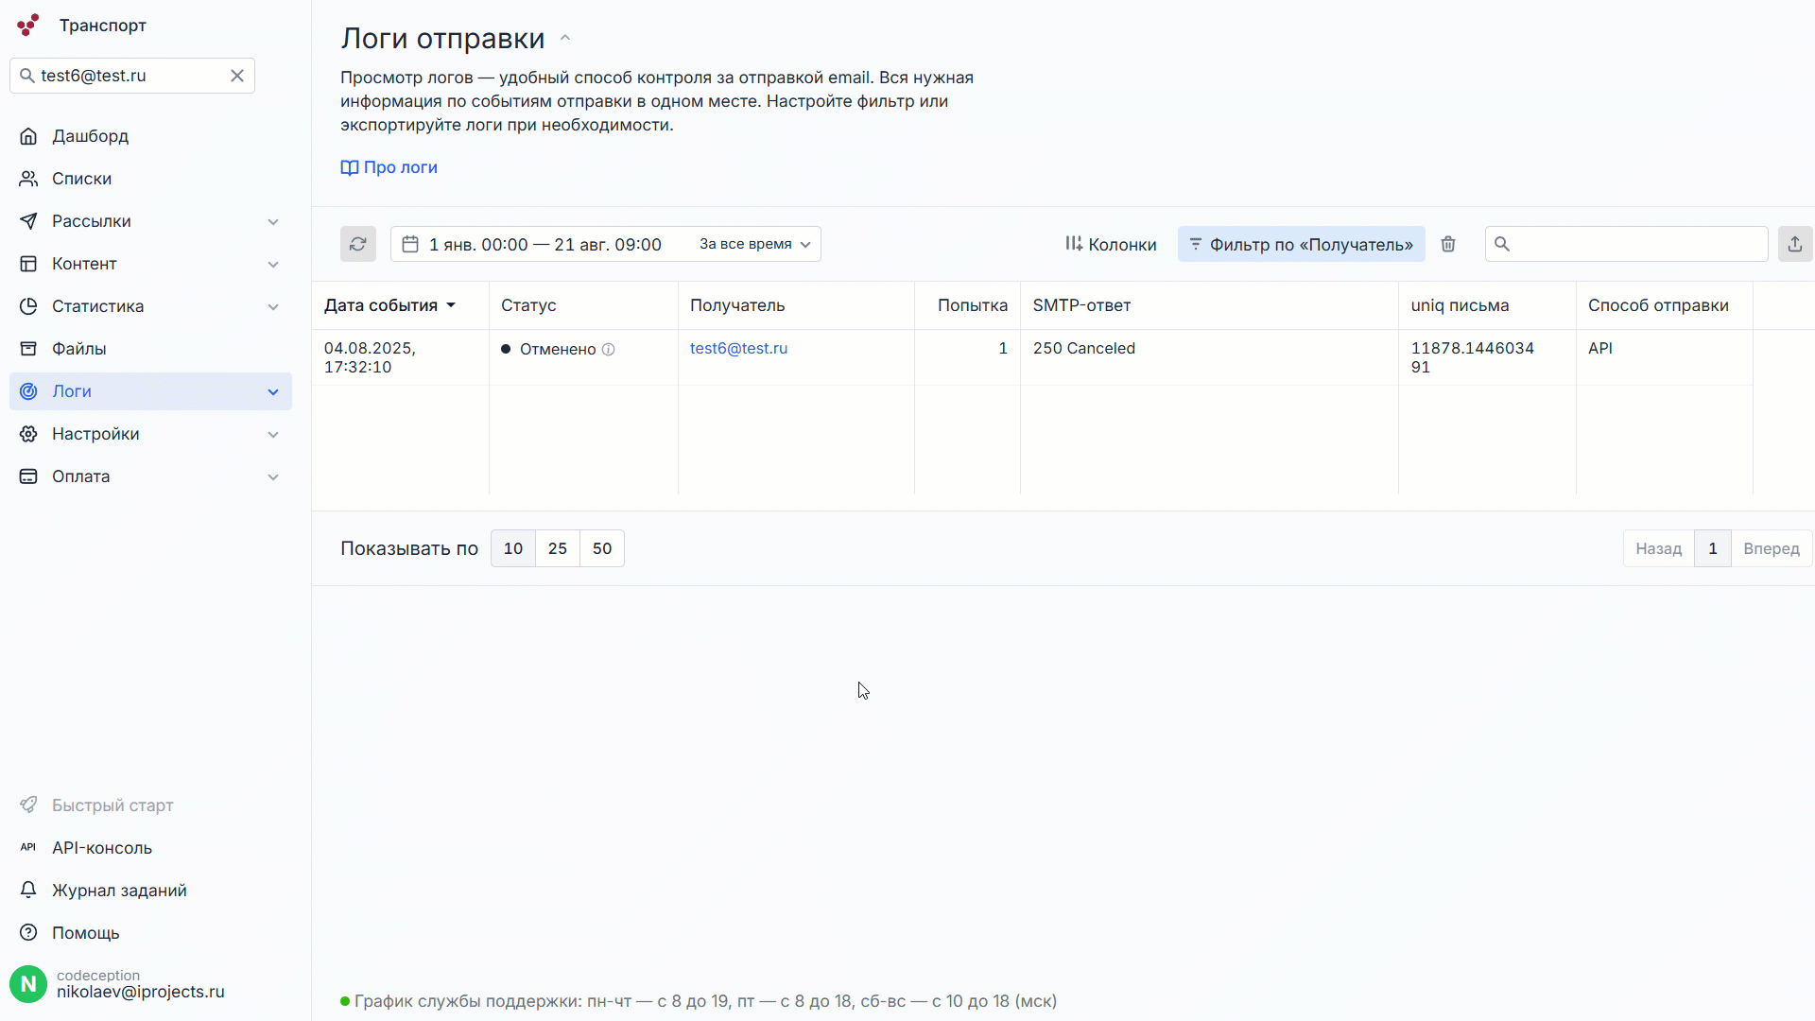Open Журнал заданий bell item
Image resolution: width=1815 pixels, height=1021 pixels.
(118, 891)
